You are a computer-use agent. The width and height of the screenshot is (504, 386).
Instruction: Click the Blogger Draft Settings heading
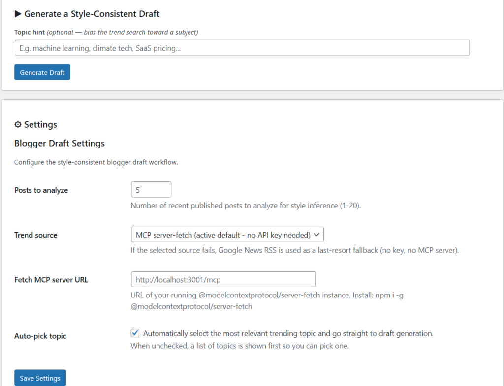59,143
